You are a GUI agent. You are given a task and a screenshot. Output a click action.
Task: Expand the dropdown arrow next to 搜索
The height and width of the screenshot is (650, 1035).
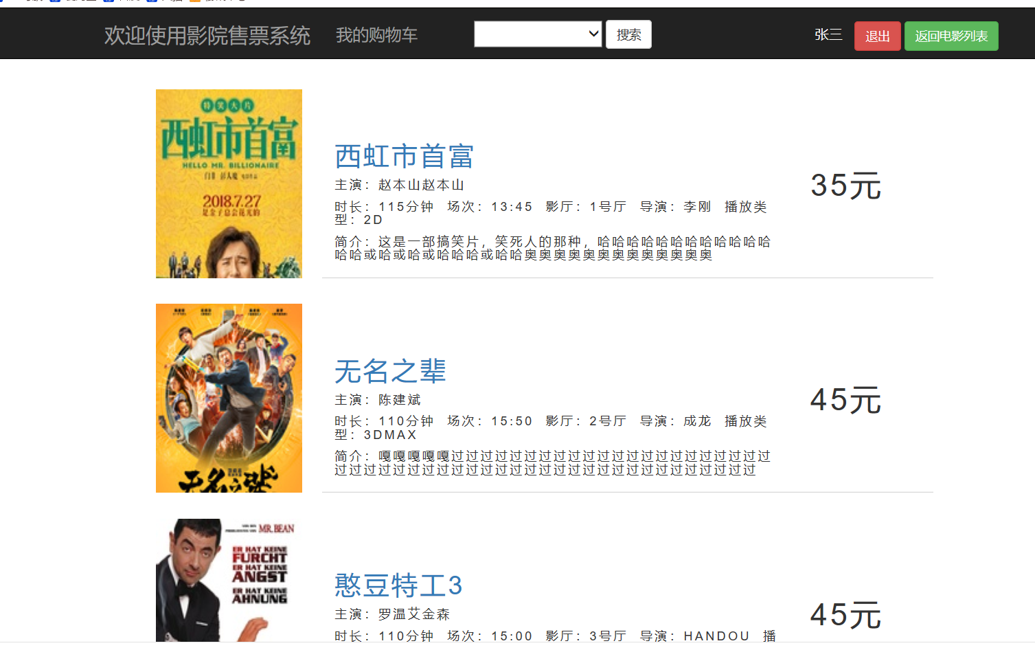[x=592, y=34]
